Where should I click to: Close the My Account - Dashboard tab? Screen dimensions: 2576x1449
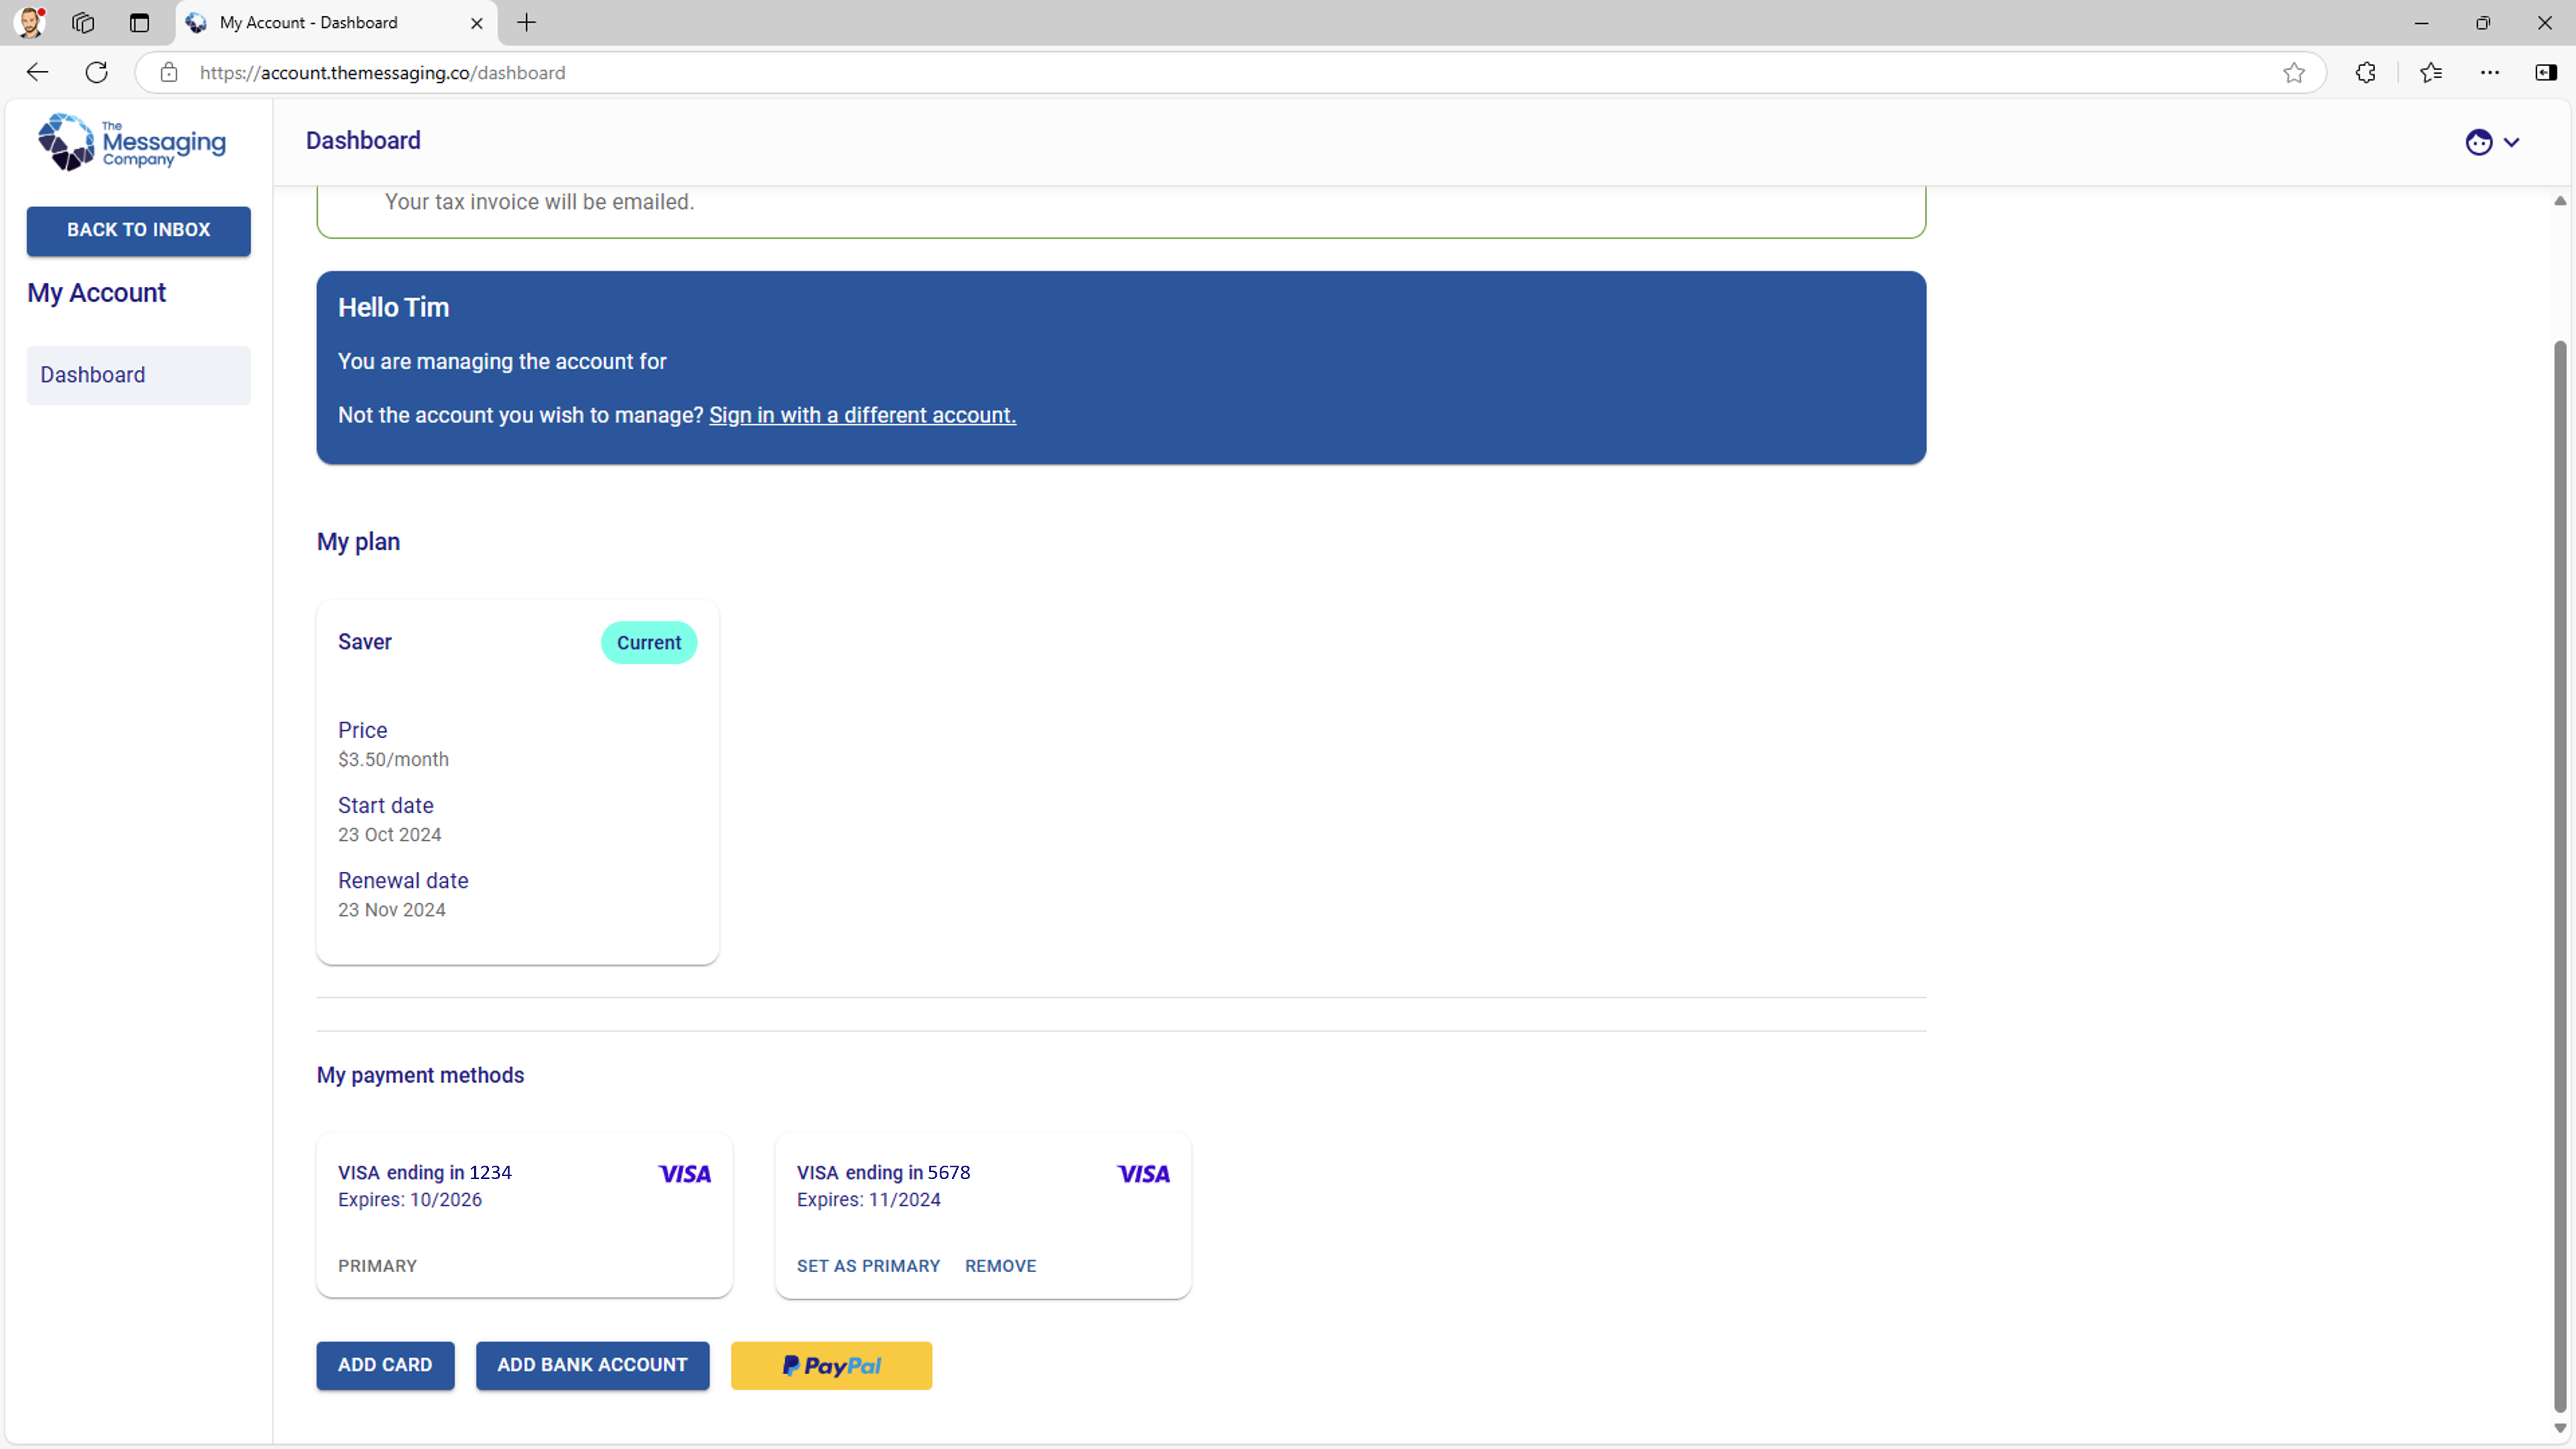coord(477,22)
